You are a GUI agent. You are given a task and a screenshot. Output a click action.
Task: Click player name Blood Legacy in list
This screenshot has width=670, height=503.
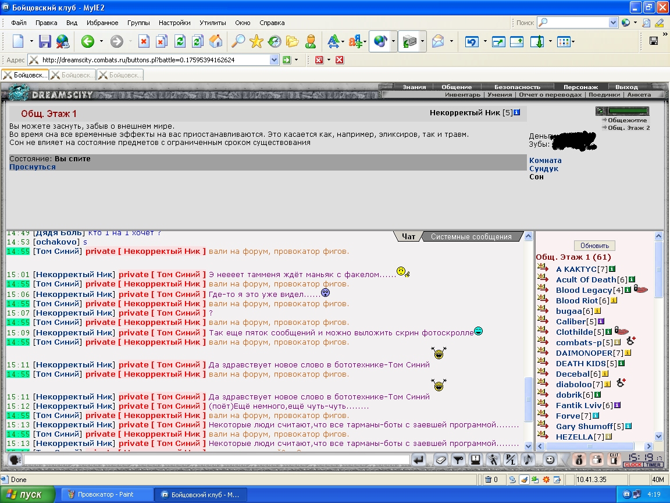click(584, 290)
